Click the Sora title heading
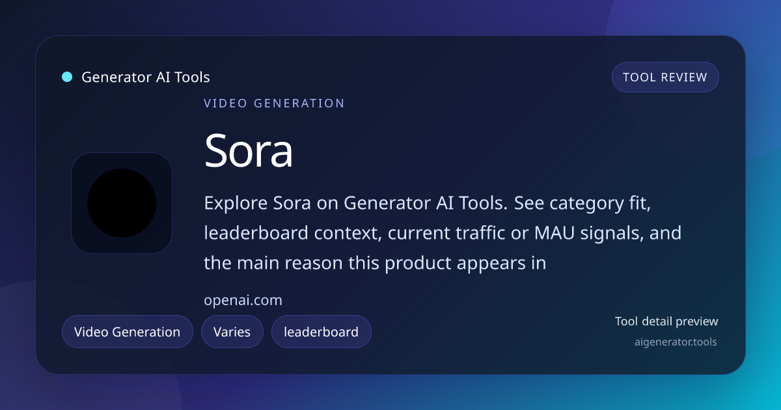Viewport: 781px width, 410px height. tap(249, 150)
